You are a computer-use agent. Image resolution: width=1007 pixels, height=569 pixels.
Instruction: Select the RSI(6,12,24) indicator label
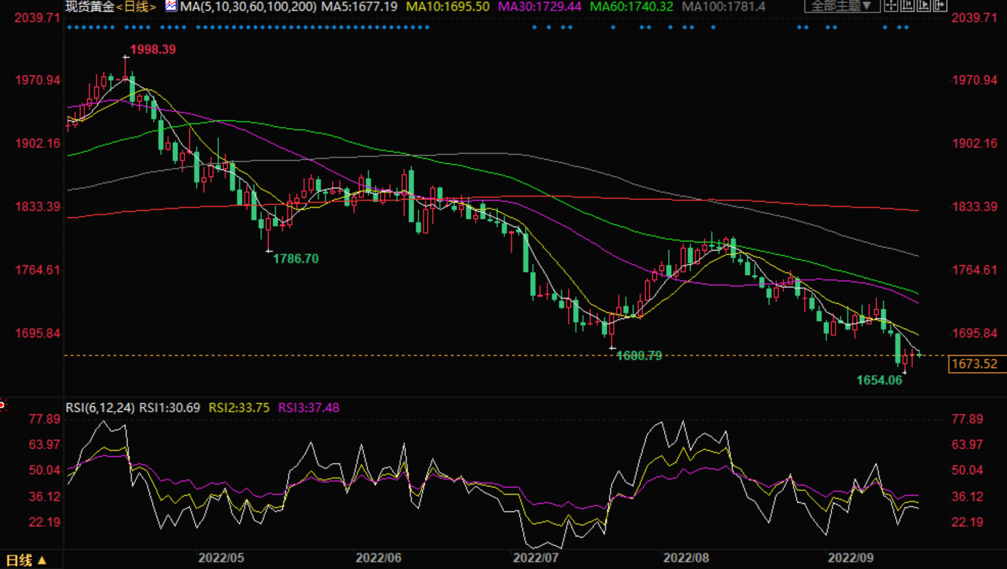[x=100, y=408]
